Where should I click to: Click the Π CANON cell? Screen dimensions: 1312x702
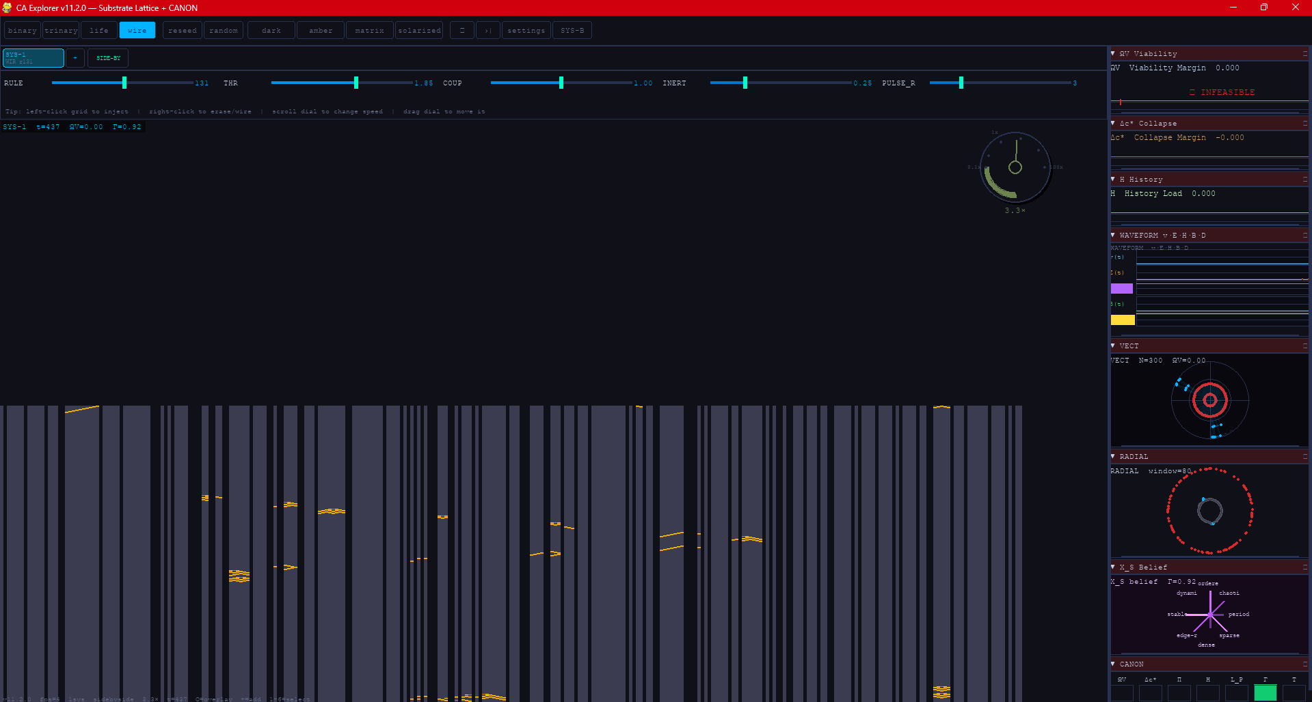point(1179,693)
